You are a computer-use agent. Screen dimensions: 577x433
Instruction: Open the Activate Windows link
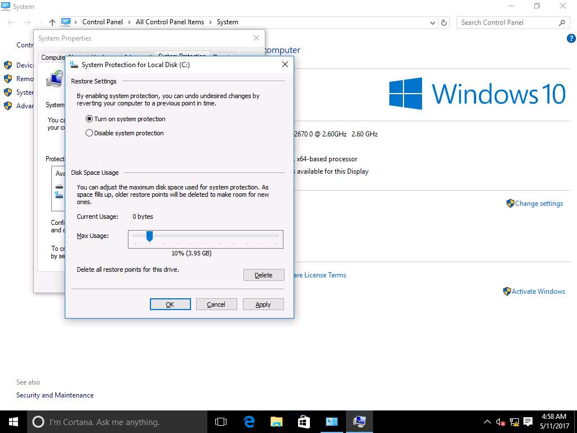tap(538, 291)
